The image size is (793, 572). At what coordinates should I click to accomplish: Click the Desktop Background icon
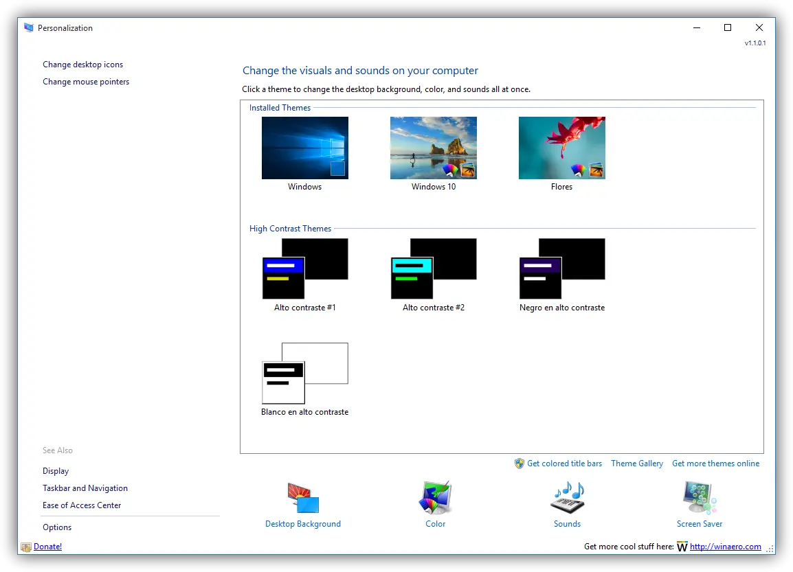coord(303,499)
